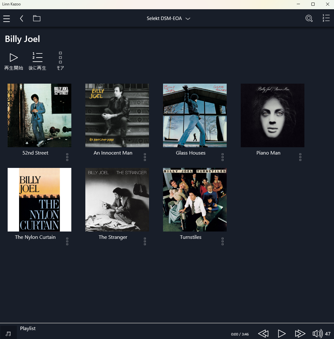Start playing all Billy Joel albums
Viewport: 334px width, 339px height.
click(x=14, y=61)
